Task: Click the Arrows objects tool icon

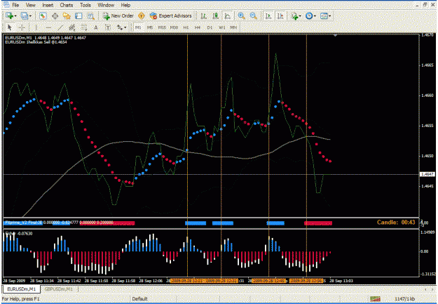Action: (120, 27)
